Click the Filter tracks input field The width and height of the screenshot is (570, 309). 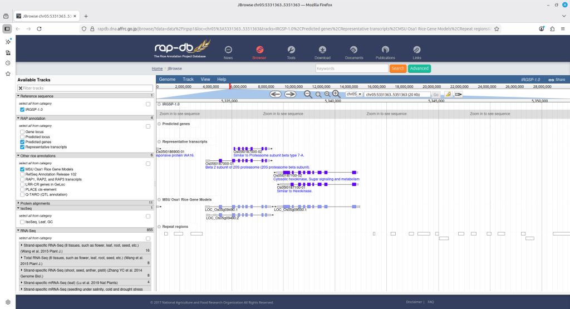[x=85, y=88]
